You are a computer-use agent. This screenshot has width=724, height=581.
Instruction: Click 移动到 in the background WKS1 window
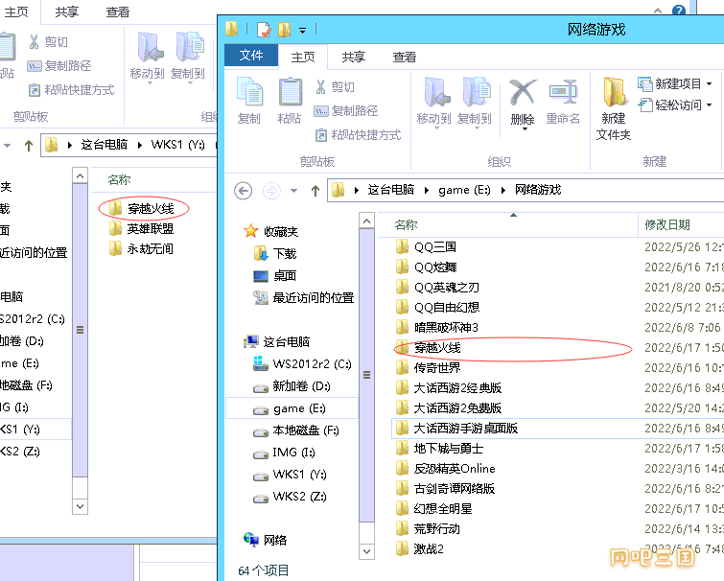tap(148, 58)
